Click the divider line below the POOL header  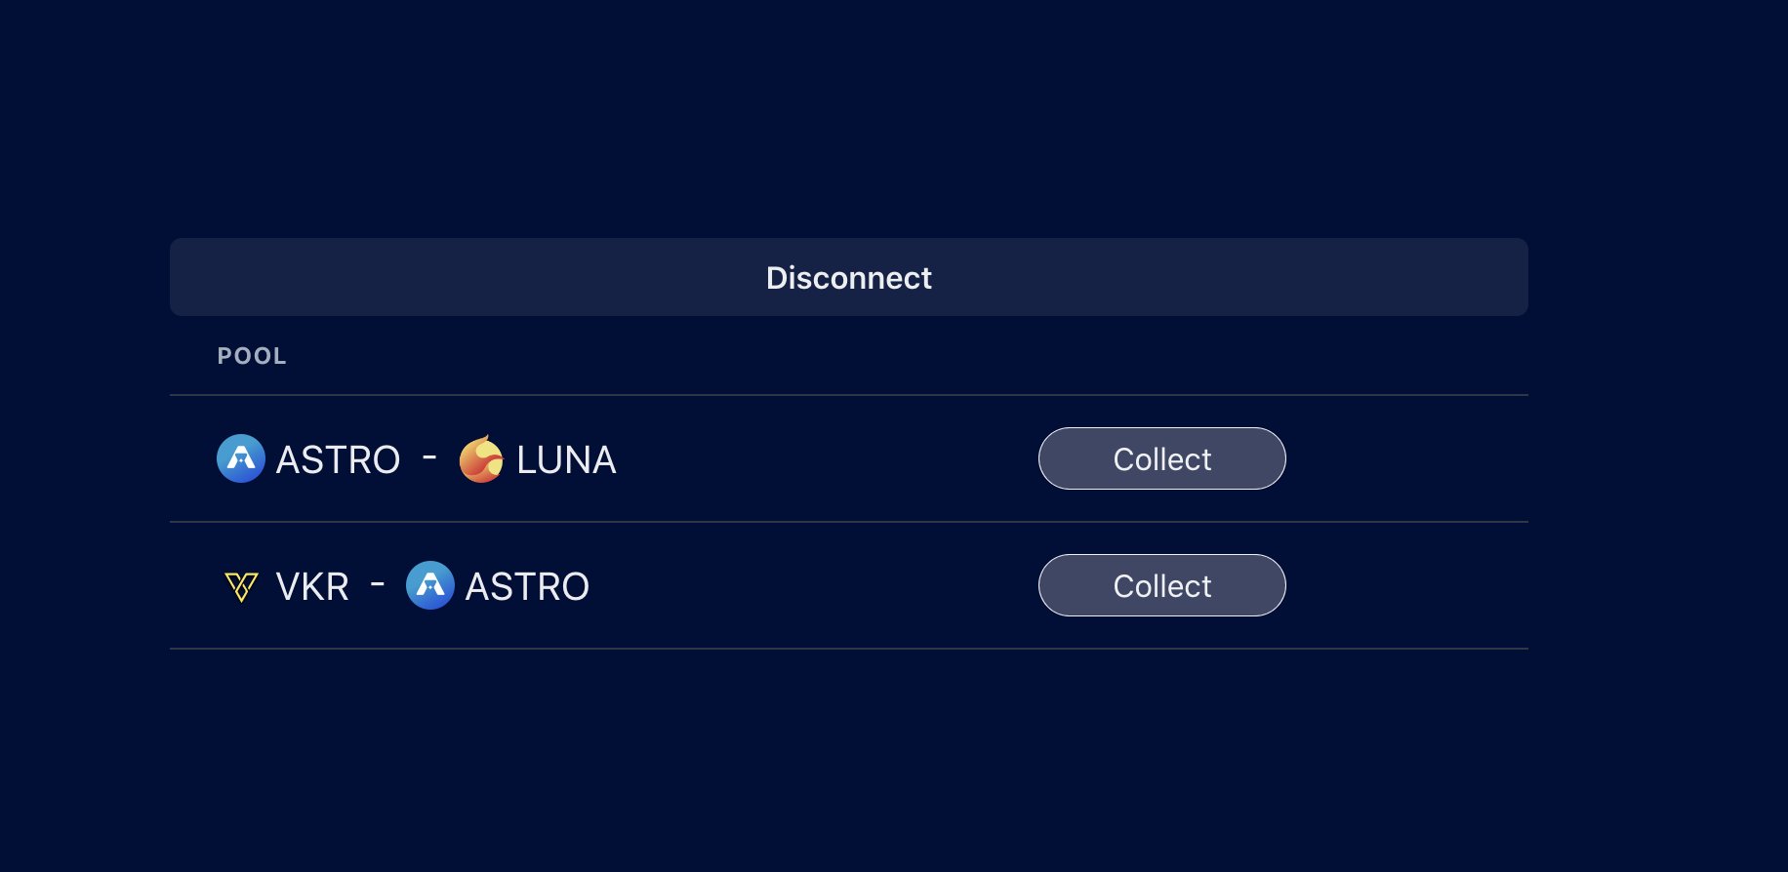click(x=849, y=395)
